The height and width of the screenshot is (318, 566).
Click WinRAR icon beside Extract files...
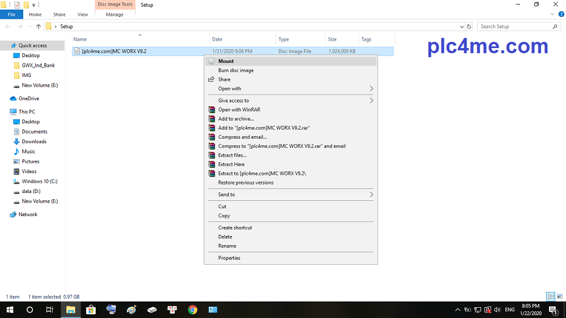click(212, 155)
